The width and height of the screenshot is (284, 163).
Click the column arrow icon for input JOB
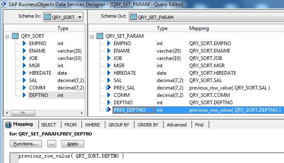tap(24, 58)
